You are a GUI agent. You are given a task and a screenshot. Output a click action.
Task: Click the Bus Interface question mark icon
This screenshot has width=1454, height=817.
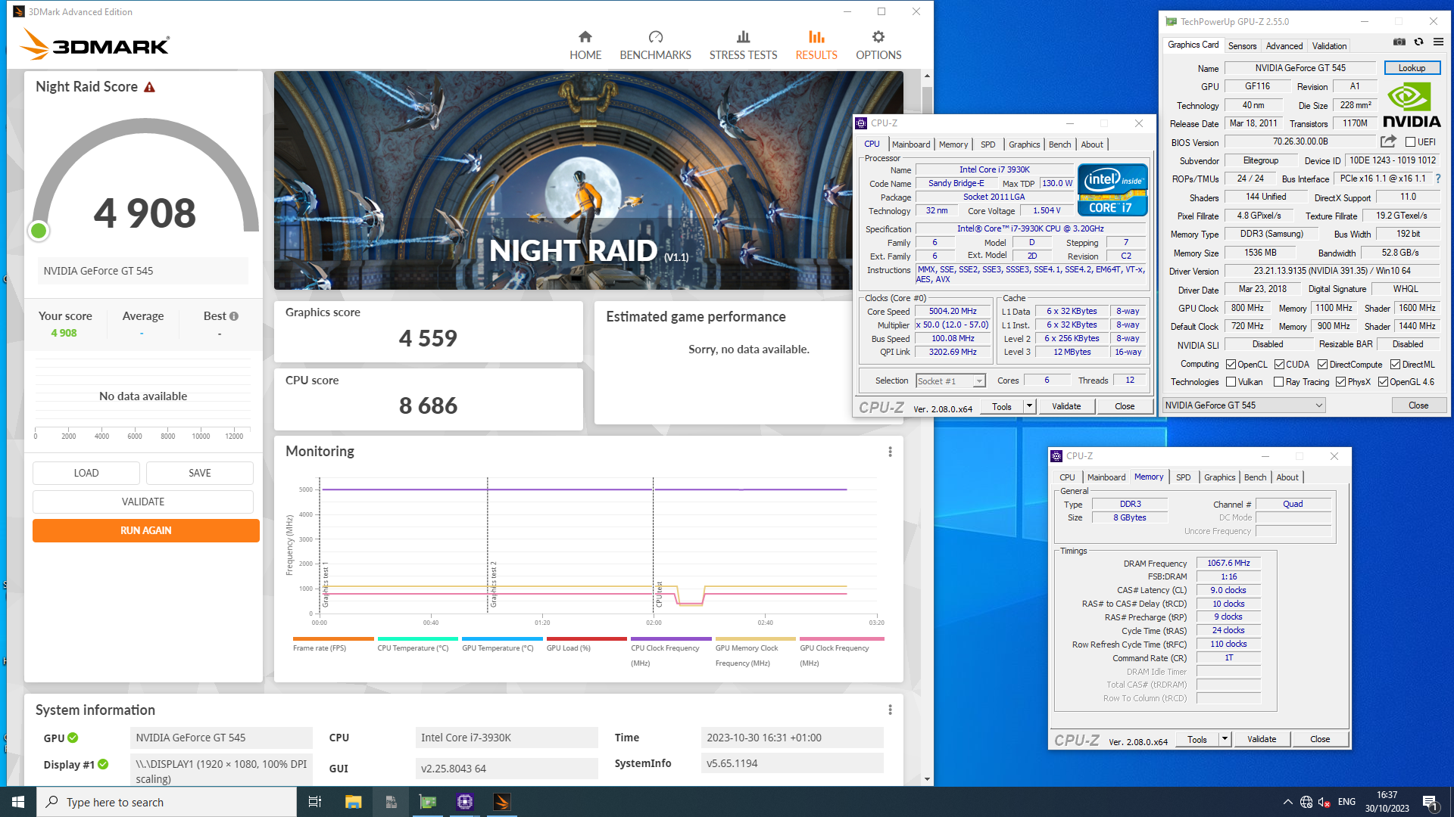(1437, 179)
